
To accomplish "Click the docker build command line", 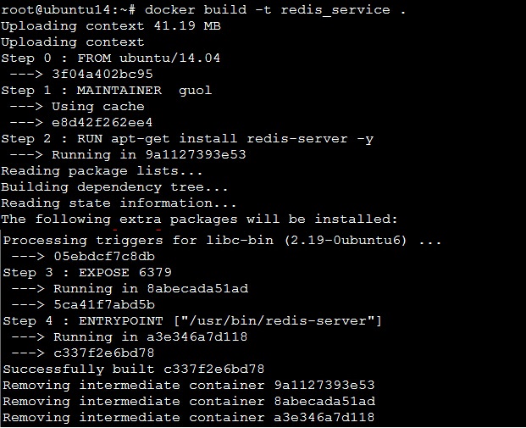I will tap(203, 10).
